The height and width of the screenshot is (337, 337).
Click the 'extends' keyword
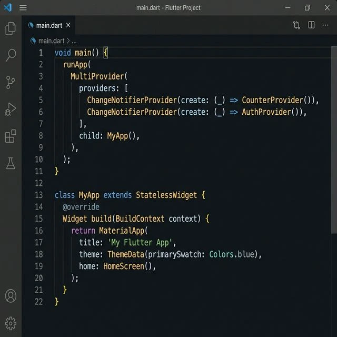117,195
